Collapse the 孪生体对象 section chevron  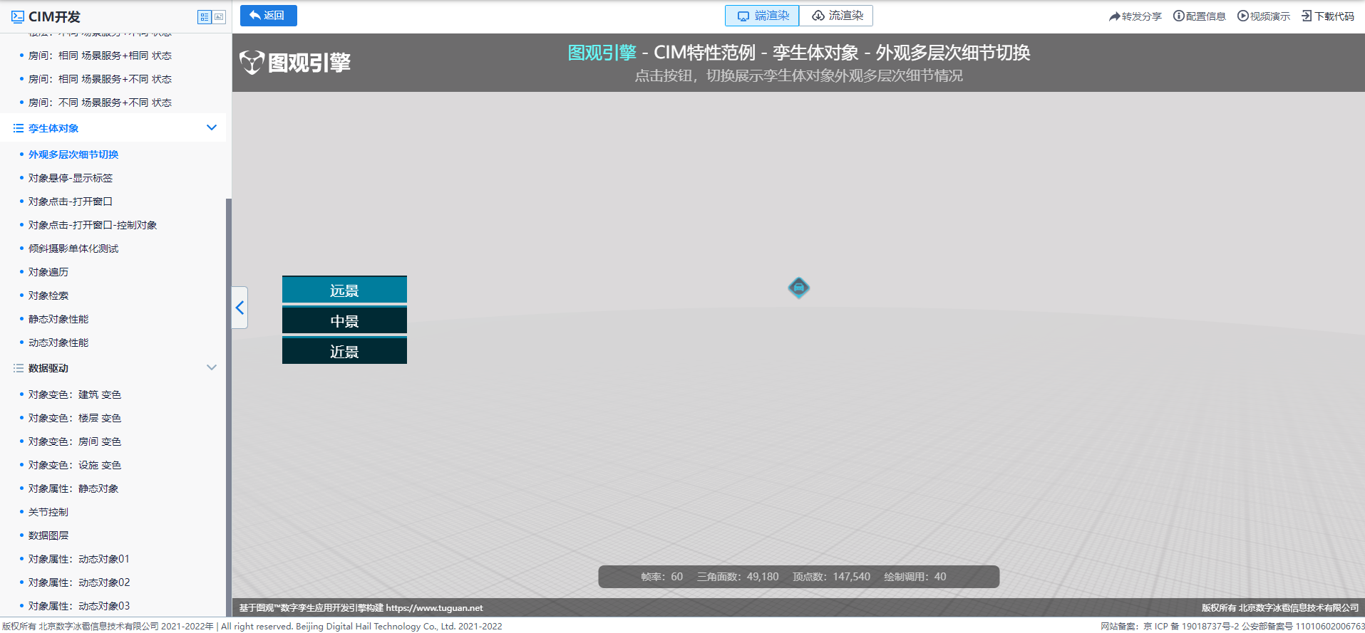[211, 127]
